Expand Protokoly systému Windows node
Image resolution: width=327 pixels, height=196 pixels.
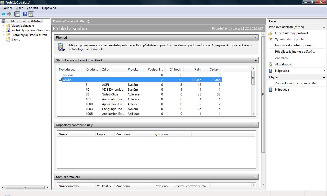(4, 30)
